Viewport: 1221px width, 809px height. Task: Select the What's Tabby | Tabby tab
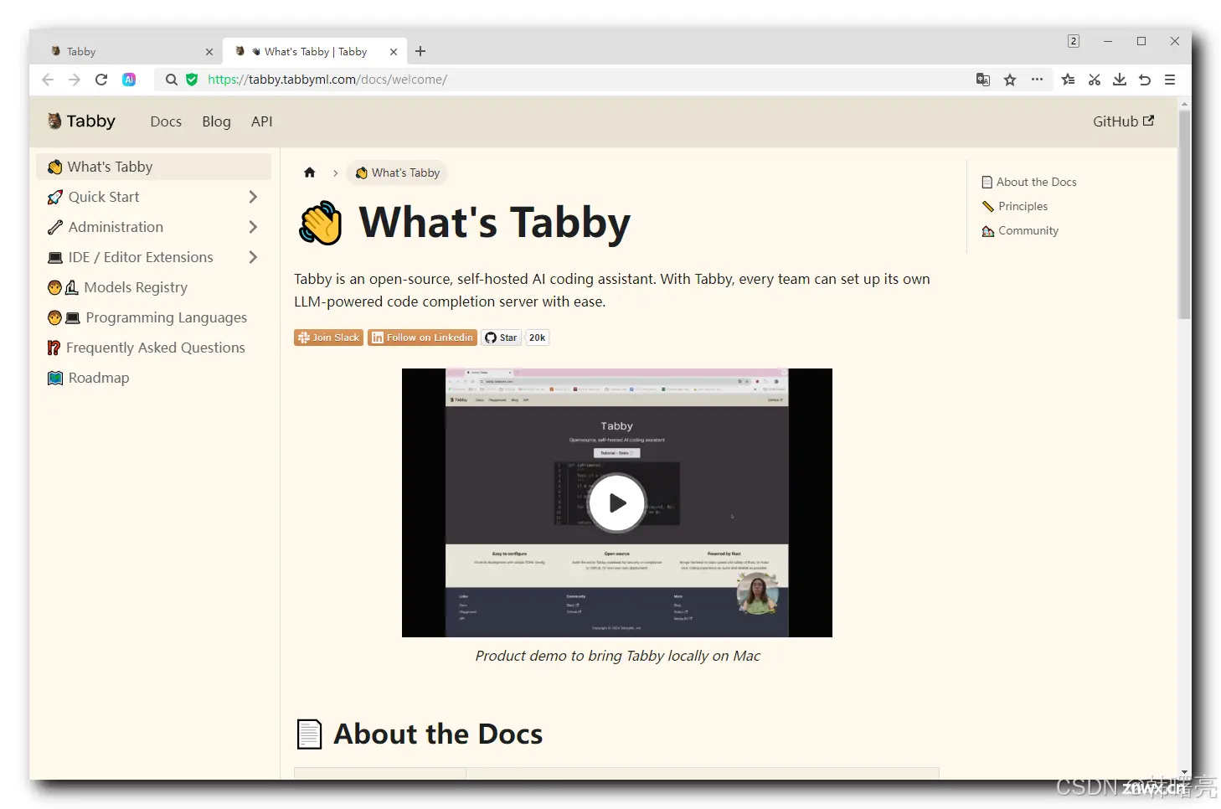(315, 51)
